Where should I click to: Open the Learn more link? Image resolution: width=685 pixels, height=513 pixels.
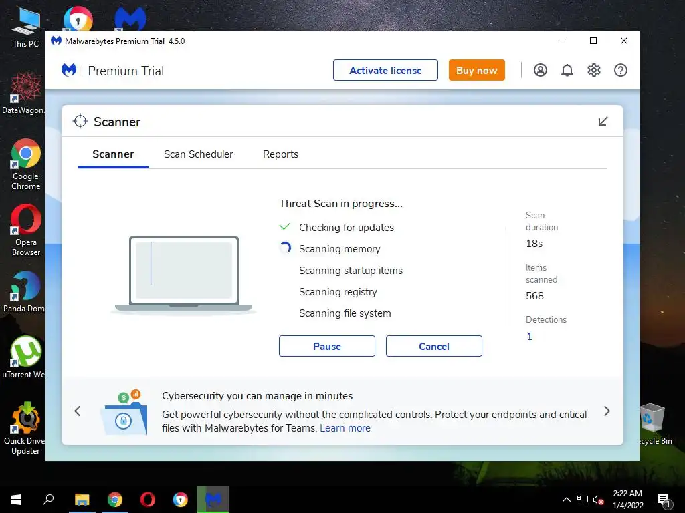tap(345, 428)
